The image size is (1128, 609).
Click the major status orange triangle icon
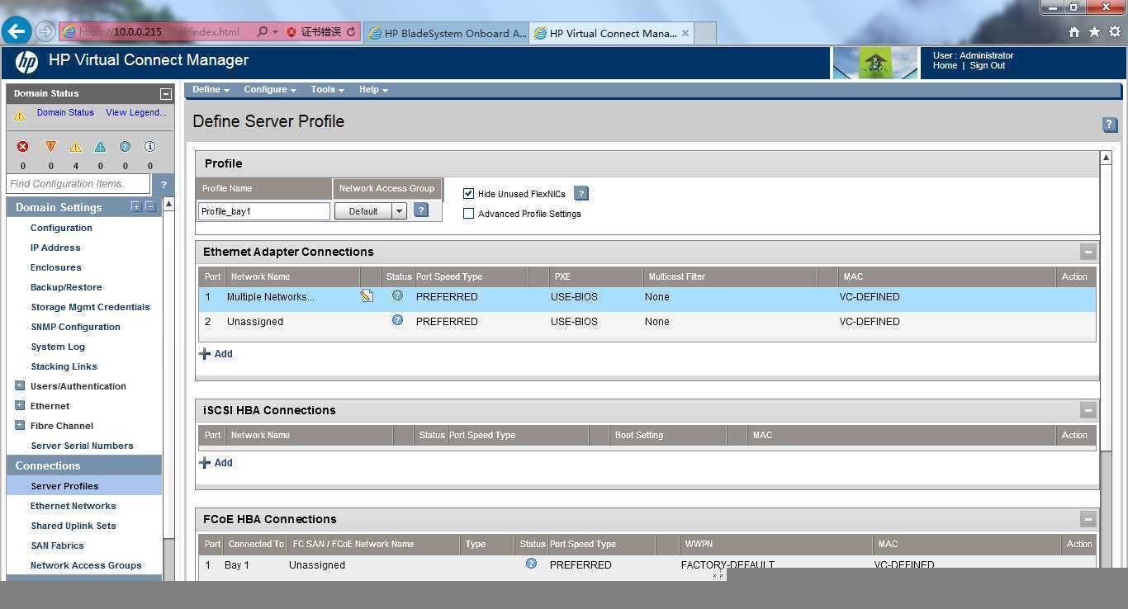[50, 146]
